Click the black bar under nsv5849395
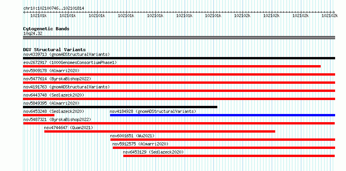Image resolution: width=346 pixels, height=171 pixels. [120, 107]
